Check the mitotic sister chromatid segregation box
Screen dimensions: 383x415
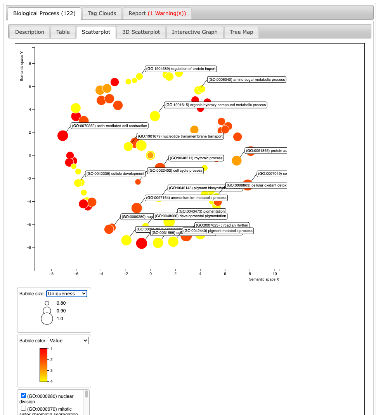coord(23,409)
